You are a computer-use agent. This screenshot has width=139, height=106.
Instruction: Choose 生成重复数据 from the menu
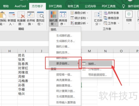[65, 97]
